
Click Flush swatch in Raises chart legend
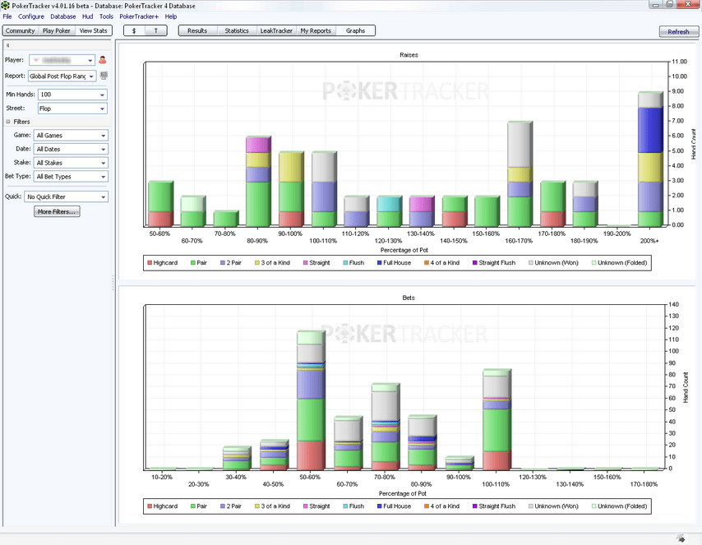[x=345, y=263]
